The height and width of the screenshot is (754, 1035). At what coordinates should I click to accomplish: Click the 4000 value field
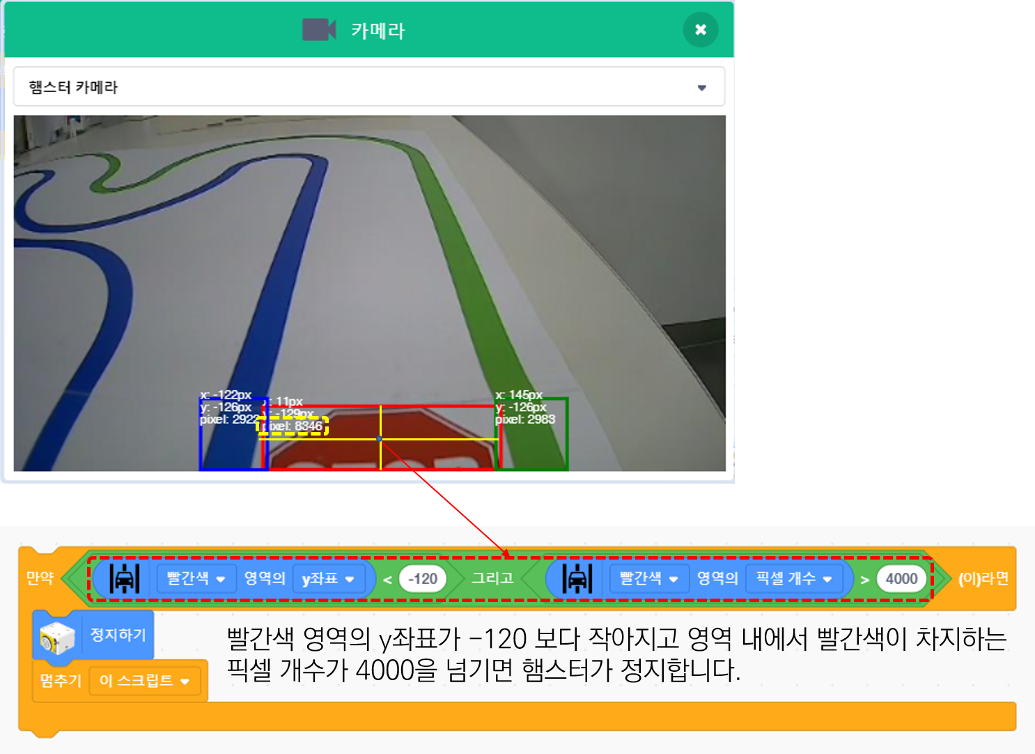[901, 578]
